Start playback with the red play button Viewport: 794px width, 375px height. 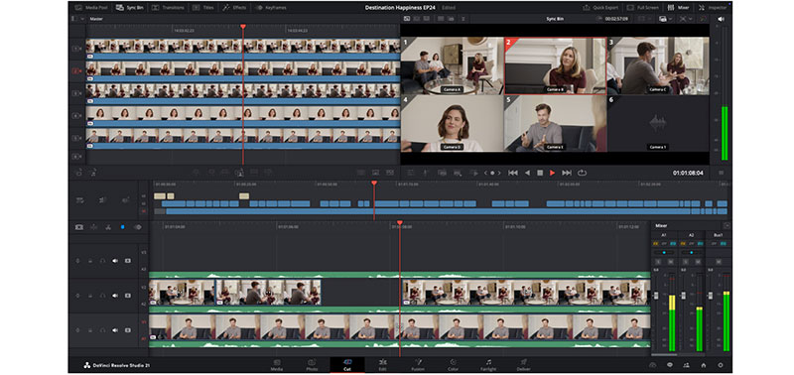pos(553,173)
